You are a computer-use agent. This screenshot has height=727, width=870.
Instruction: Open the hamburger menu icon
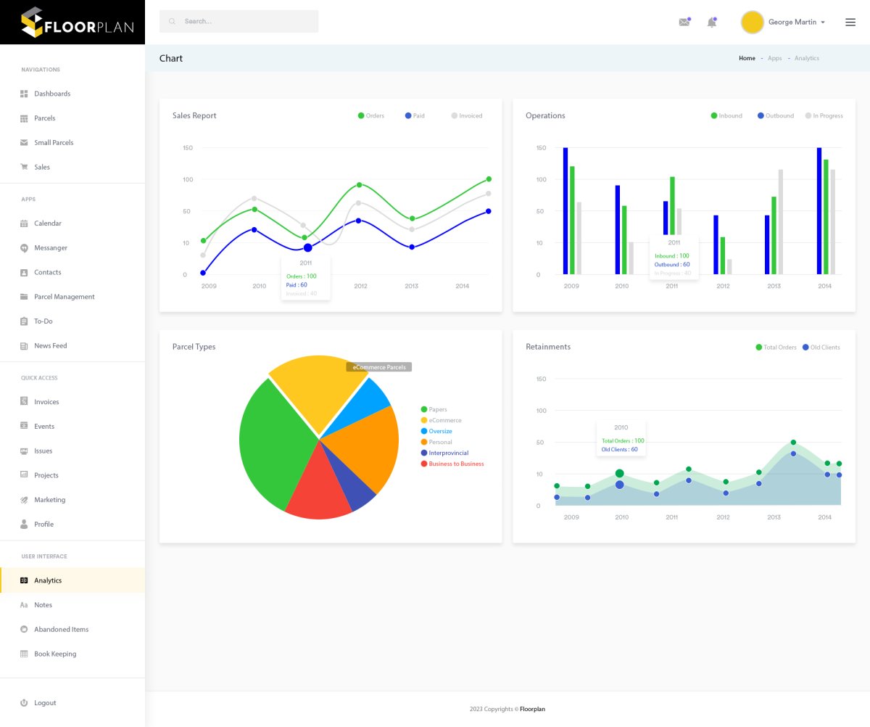click(x=850, y=22)
